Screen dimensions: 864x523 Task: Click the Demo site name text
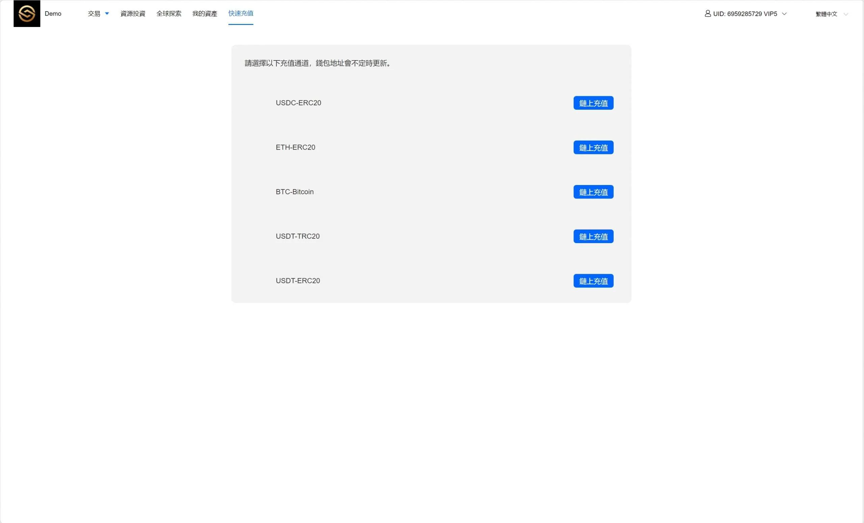(53, 14)
